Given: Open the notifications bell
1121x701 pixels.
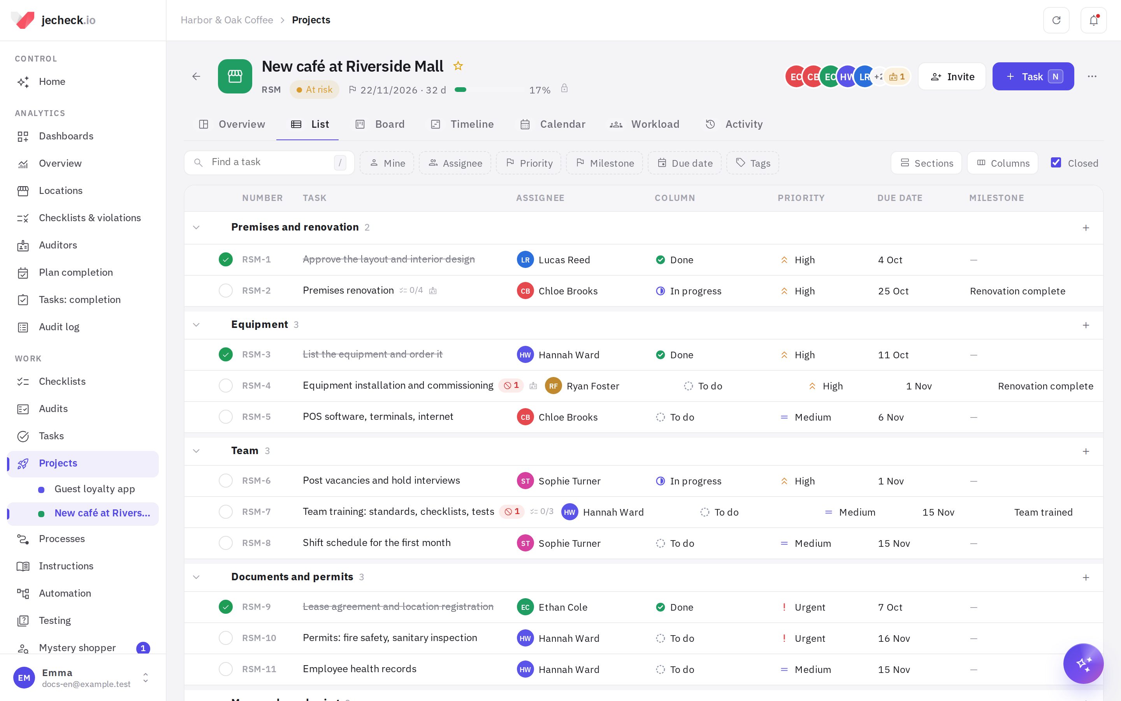Looking at the screenshot, I should 1094,20.
